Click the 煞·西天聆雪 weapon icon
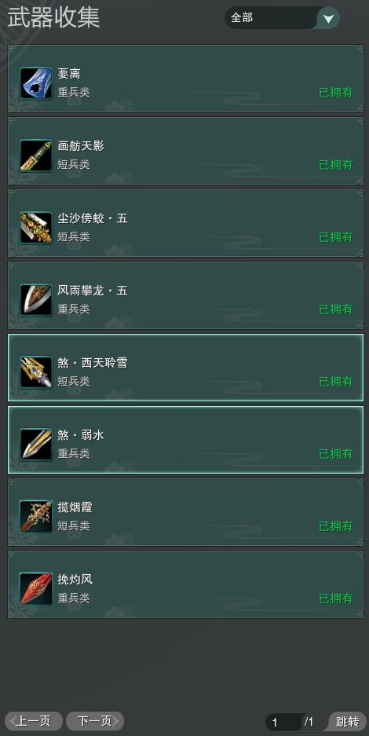369x736 pixels. pyautogui.click(x=36, y=372)
